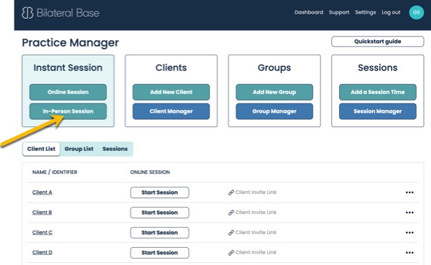The height and width of the screenshot is (265, 431).
Task: Start an In-Person Session
Action: (68, 111)
